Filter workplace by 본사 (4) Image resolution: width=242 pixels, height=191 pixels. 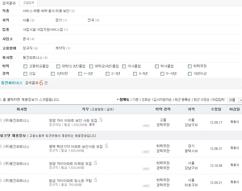tap(29, 39)
